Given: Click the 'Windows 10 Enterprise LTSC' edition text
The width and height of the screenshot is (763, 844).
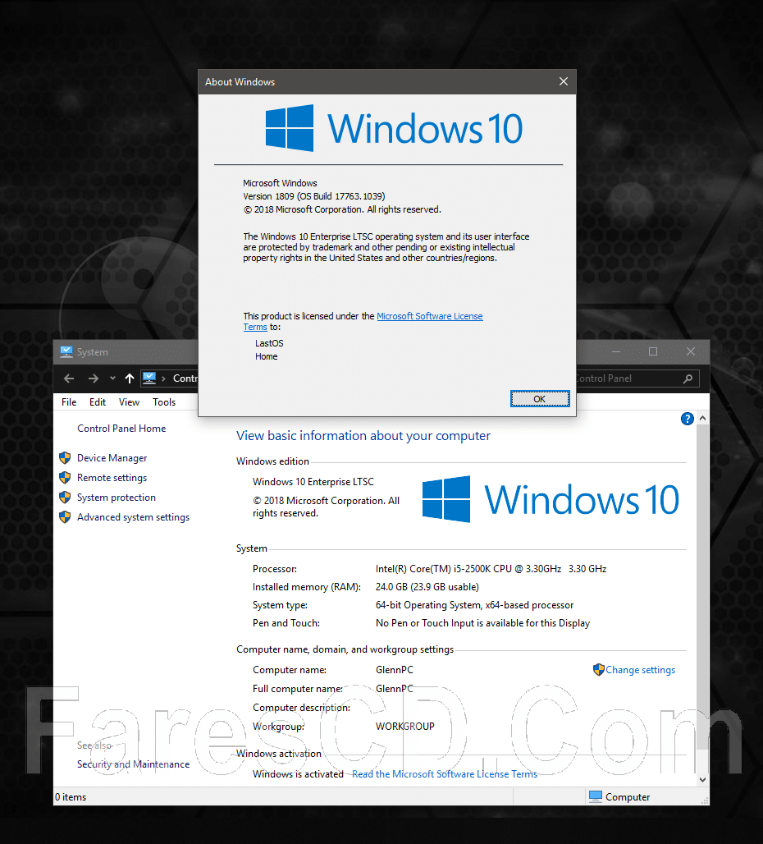Looking at the screenshot, I should (x=313, y=482).
